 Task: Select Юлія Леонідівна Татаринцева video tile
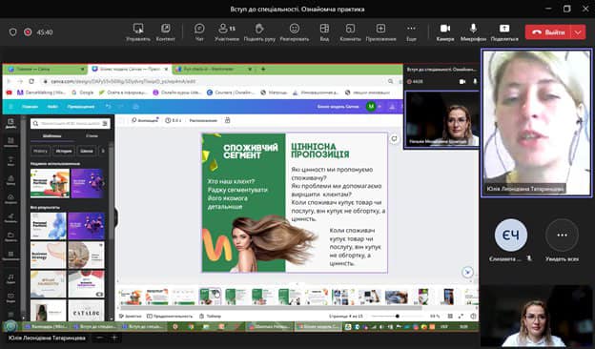(x=537, y=123)
